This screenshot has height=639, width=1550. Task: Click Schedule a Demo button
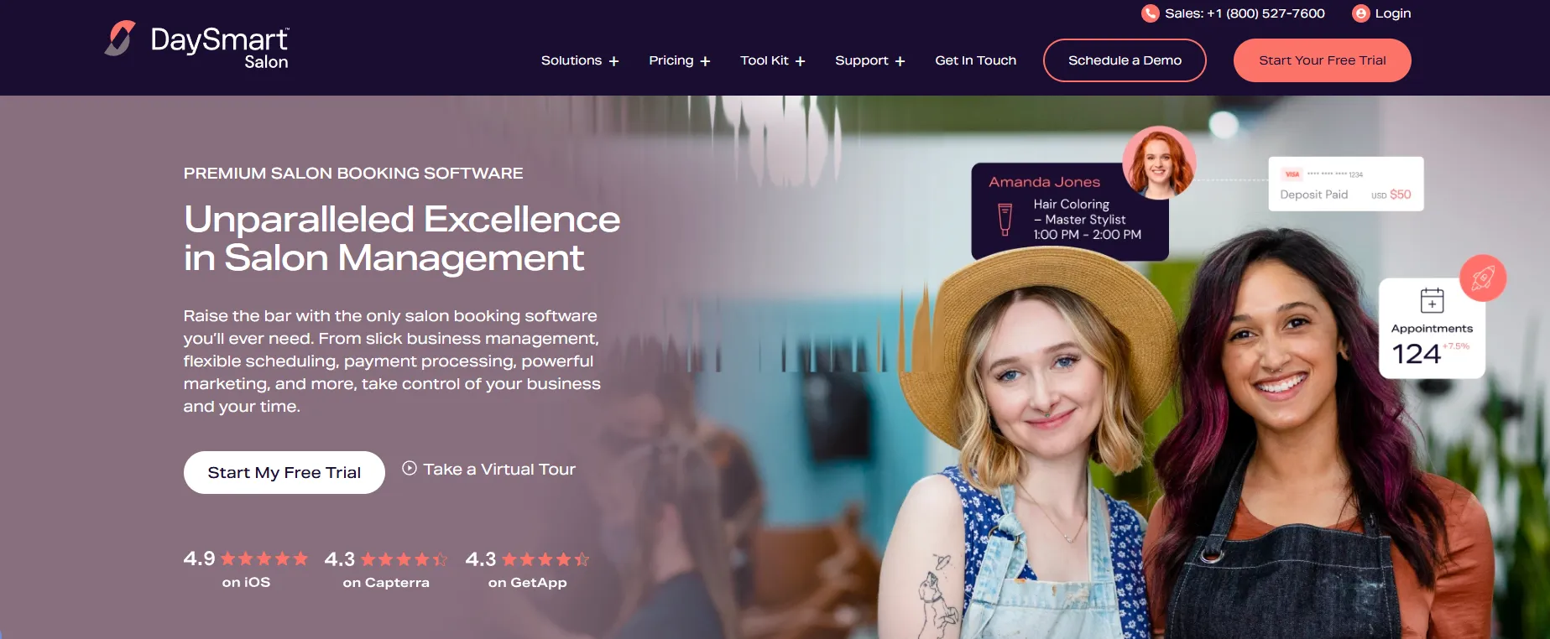pyautogui.click(x=1125, y=60)
